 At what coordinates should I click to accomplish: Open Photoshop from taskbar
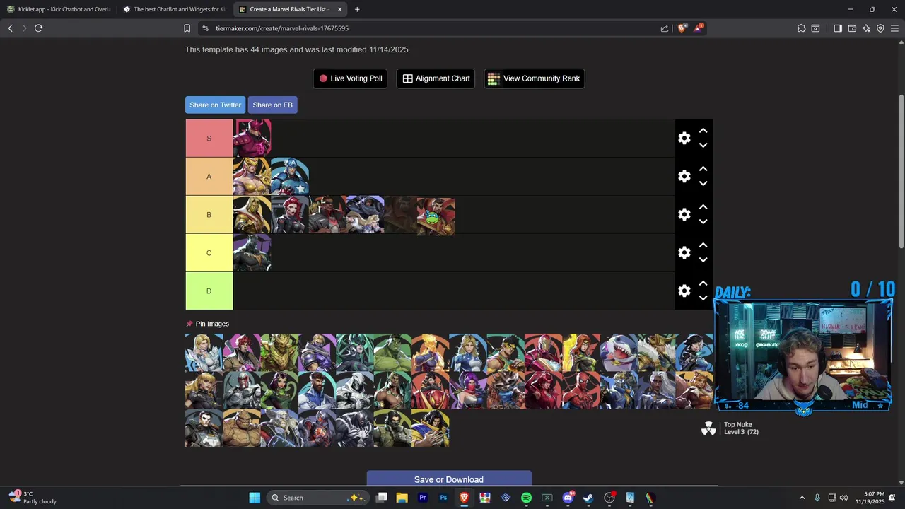443,498
